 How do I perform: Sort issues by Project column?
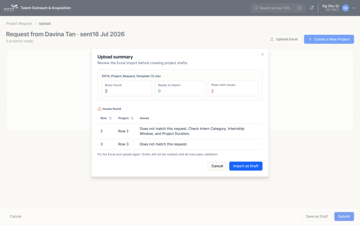tap(132, 118)
